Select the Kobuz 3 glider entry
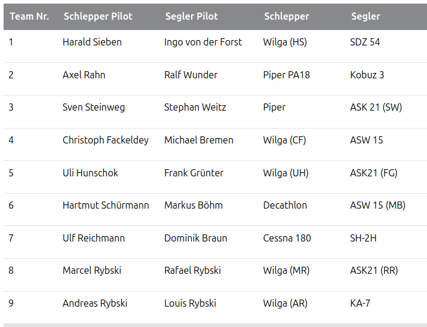The height and width of the screenshot is (327, 427). click(x=367, y=75)
